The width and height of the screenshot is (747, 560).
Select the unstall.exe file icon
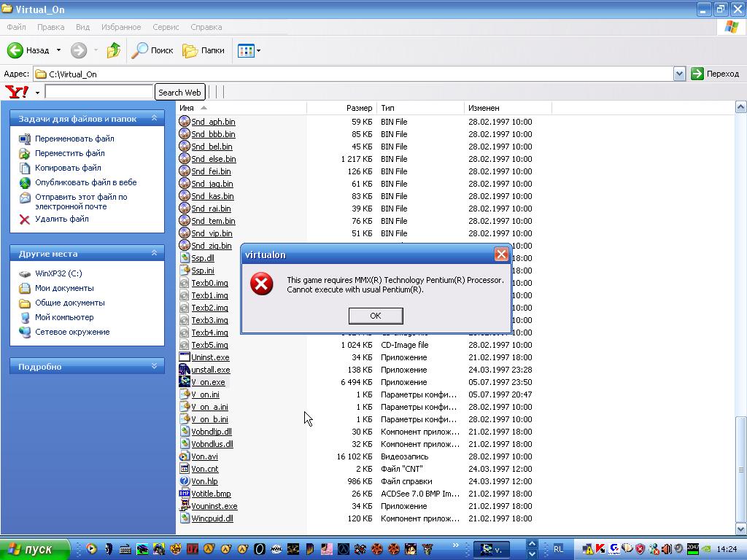(185, 370)
